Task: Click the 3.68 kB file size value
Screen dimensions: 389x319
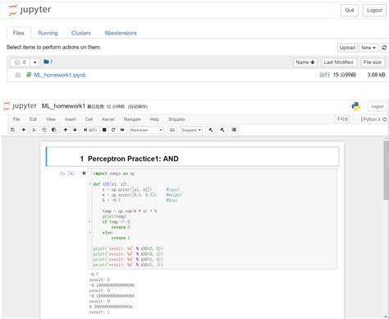Action: tap(376, 75)
